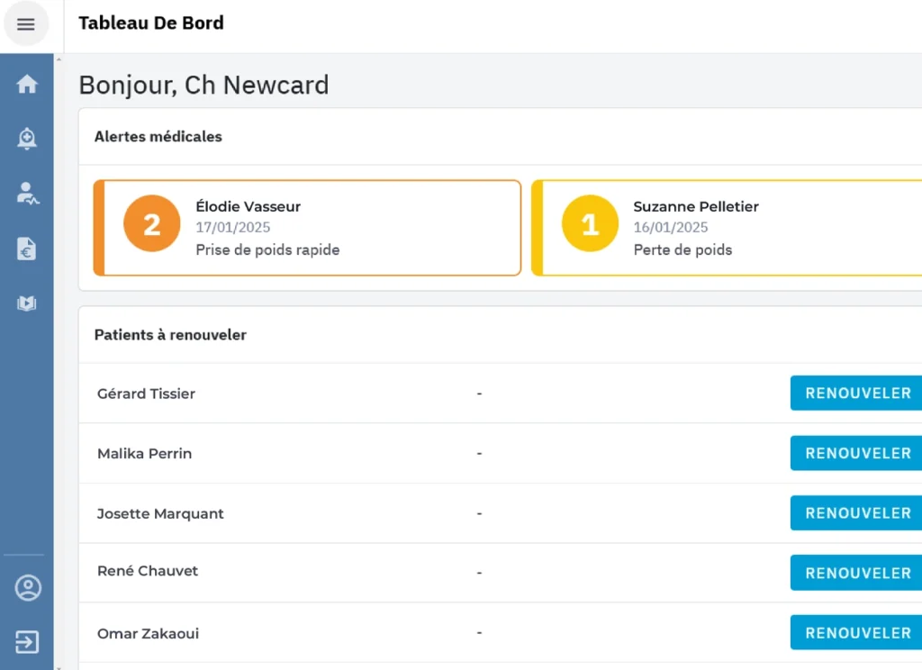Click the Patients à renouveler heading
This screenshot has height=670, width=922.
click(x=170, y=334)
